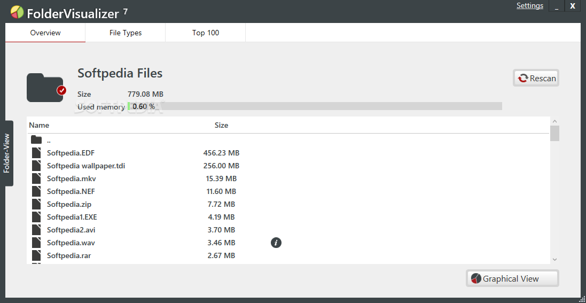586x303 pixels.
Task: Select the Softpedia2.avi file name
Action: 72,230
